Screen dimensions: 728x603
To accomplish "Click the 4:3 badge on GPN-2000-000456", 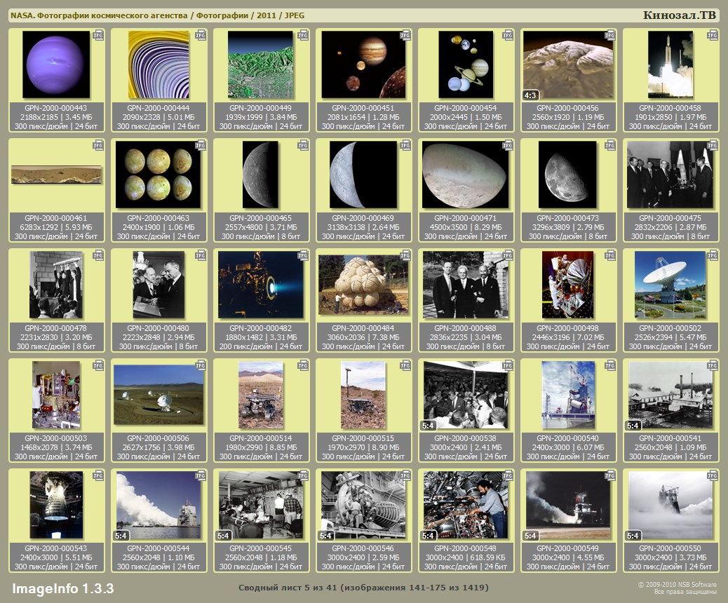I will (531, 94).
